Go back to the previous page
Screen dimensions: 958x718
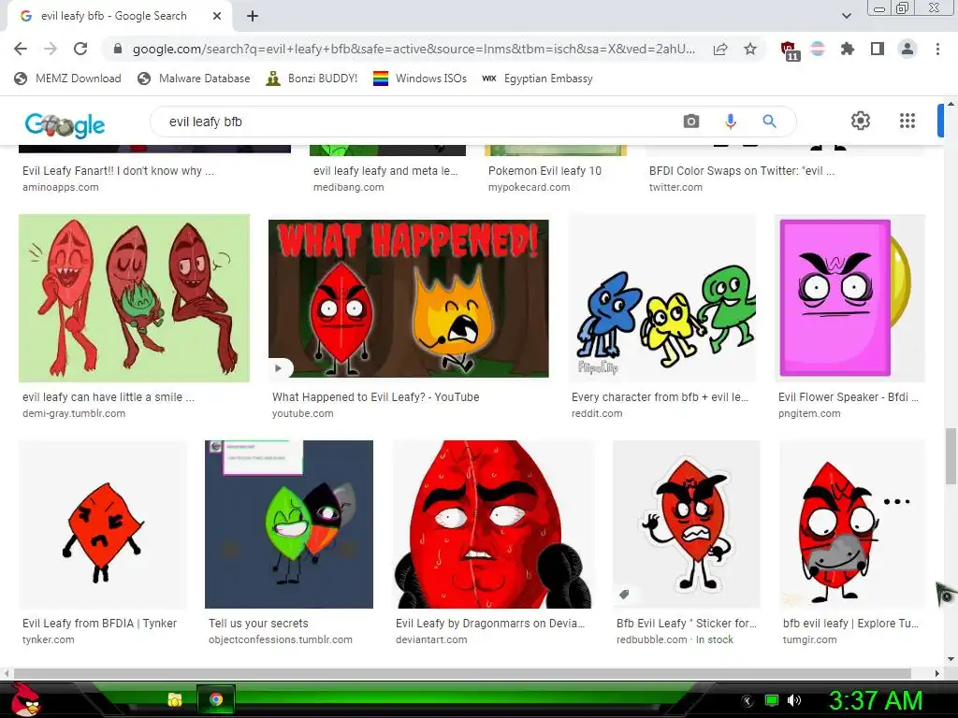(21, 49)
